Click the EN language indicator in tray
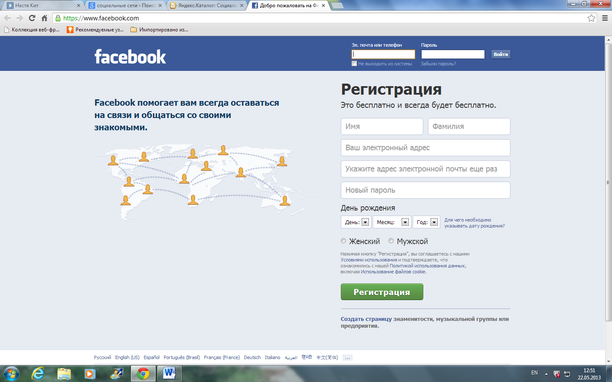Screen dimensions: 612x382 click(x=534, y=373)
